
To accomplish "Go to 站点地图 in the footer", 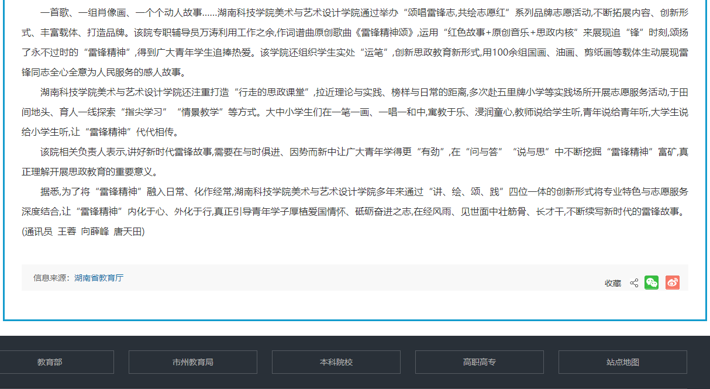I will (x=623, y=362).
